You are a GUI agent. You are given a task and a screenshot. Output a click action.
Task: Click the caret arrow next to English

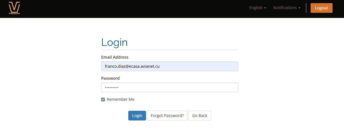[265, 8]
